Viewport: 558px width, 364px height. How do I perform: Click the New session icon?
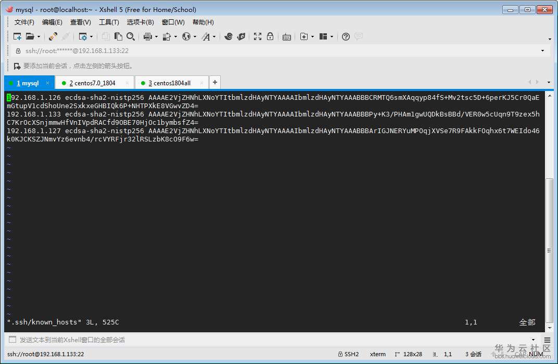coord(17,36)
